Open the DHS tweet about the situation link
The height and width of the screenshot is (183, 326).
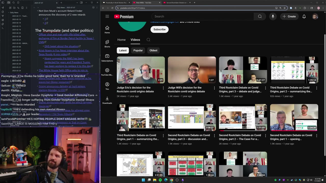pos(62,46)
